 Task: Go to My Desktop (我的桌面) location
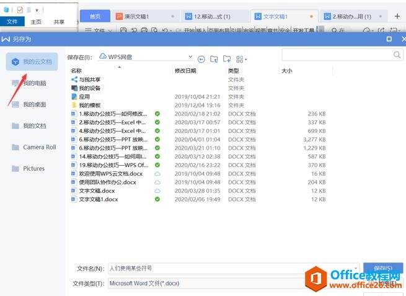pos(29,104)
